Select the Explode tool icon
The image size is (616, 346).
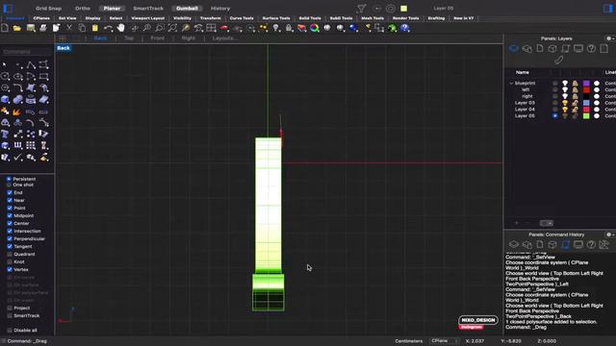tap(17, 111)
